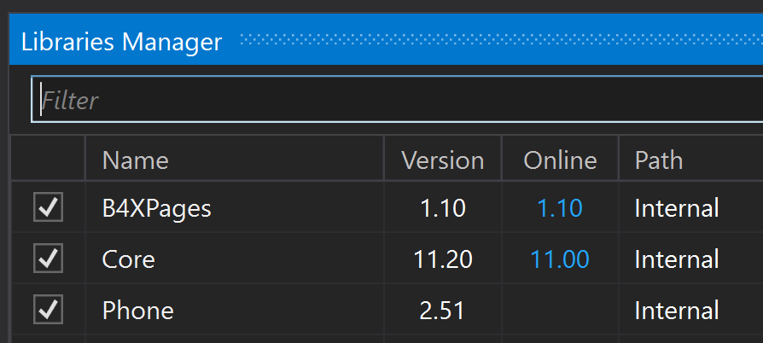
Task: Open B4XPages online version 1.10 link
Action: pyautogui.click(x=560, y=207)
